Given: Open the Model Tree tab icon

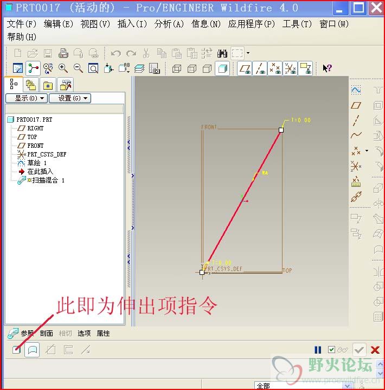Looking at the screenshot, I should click(x=14, y=84).
